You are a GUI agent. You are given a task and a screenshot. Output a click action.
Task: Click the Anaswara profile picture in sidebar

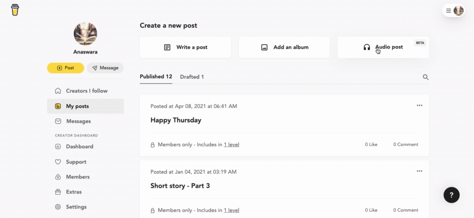point(85,34)
